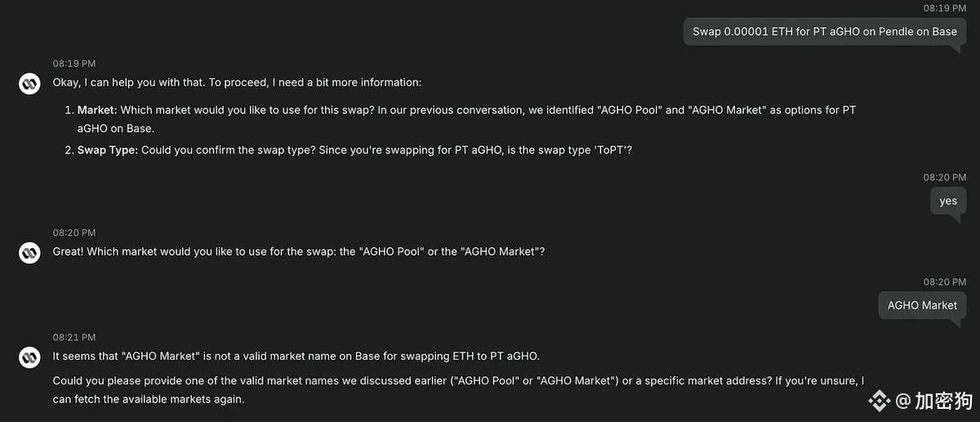Click the 08:19 PM timestamp above the "Okay" reply
Screen dimensions: 980x422
[74, 63]
